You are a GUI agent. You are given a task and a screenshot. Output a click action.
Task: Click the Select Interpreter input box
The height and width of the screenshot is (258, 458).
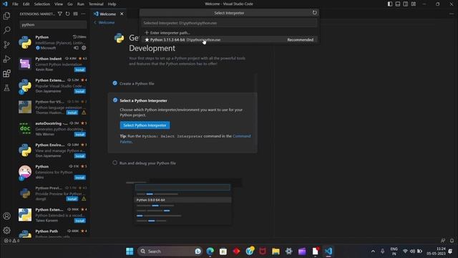[x=229, y=23]
